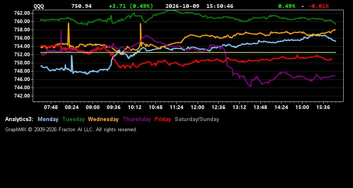Click the 15:36 time axis label
353x188 pixels.
pos(323,107)
